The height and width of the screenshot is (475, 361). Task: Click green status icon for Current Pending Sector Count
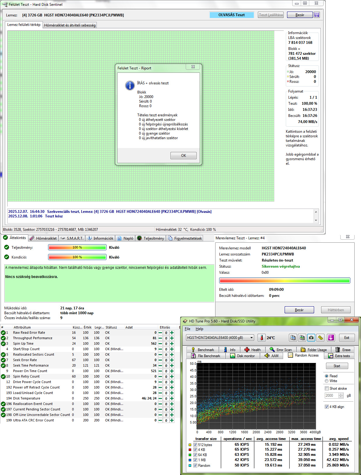pos(3,410)
